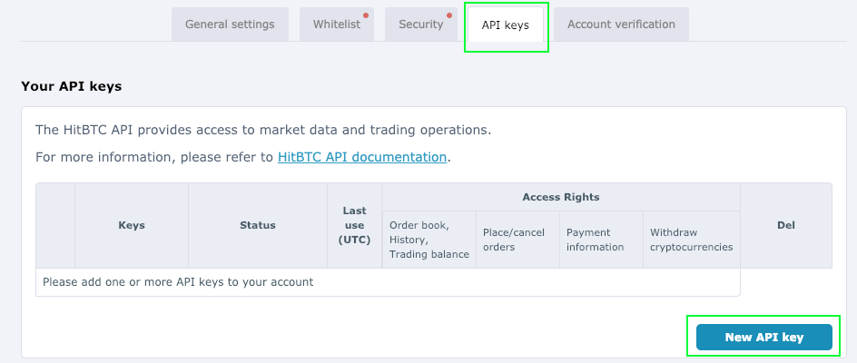
Task: Click the red notification dot on Security
Action: point(449,15)
